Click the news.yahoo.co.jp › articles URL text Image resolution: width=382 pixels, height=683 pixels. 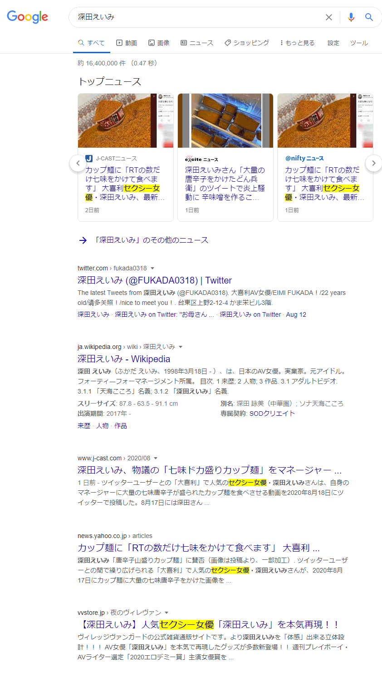115,536
